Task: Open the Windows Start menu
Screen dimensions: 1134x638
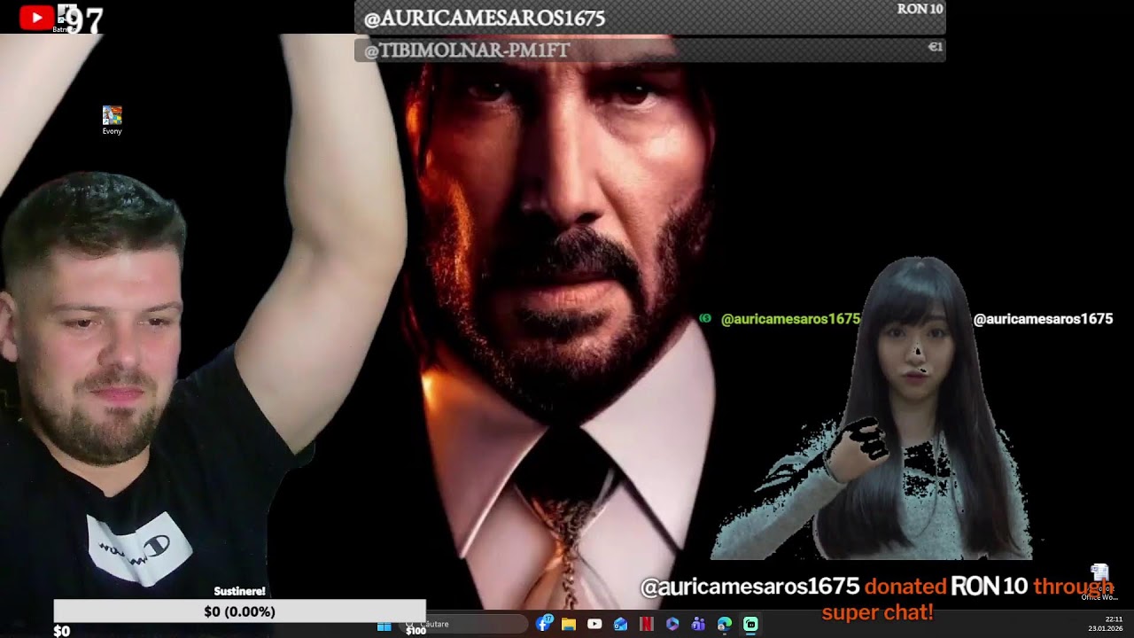Action: tap(384, 625)
